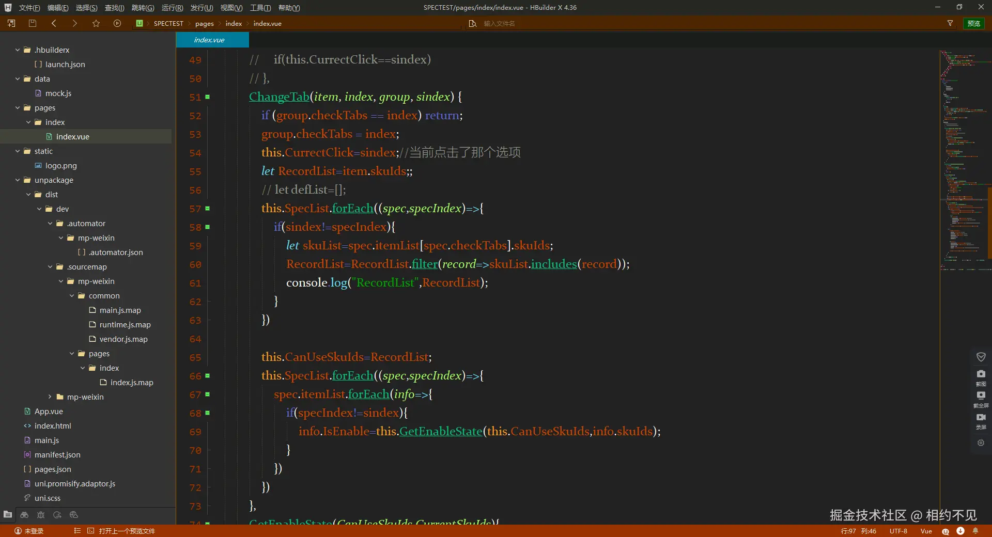Click the chat helper icon in status bar
992x537 pixels.
(946, 531)
